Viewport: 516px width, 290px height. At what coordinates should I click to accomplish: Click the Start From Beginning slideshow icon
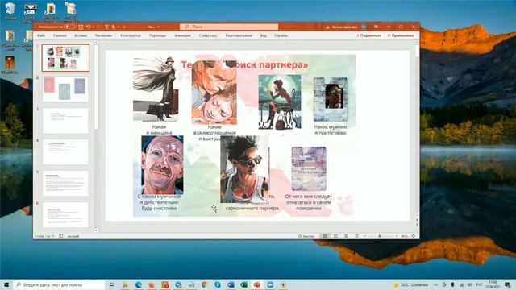(x=106, y=27)
